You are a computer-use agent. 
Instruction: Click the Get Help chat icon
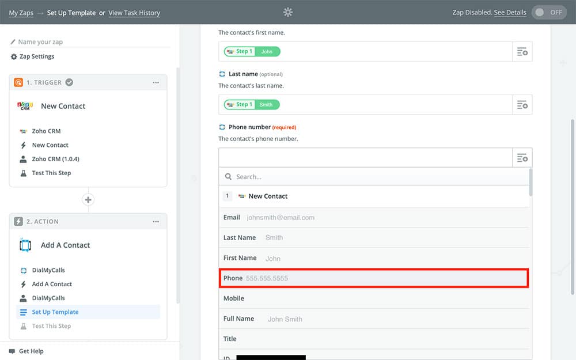tap(12, 351)
